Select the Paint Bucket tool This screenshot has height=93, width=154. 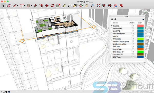pos(75,6)
